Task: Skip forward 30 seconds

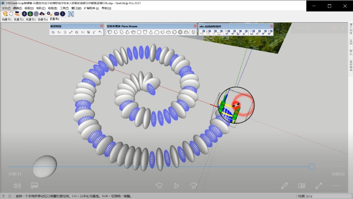Action: pyautogui.click(x=194, y=186)
